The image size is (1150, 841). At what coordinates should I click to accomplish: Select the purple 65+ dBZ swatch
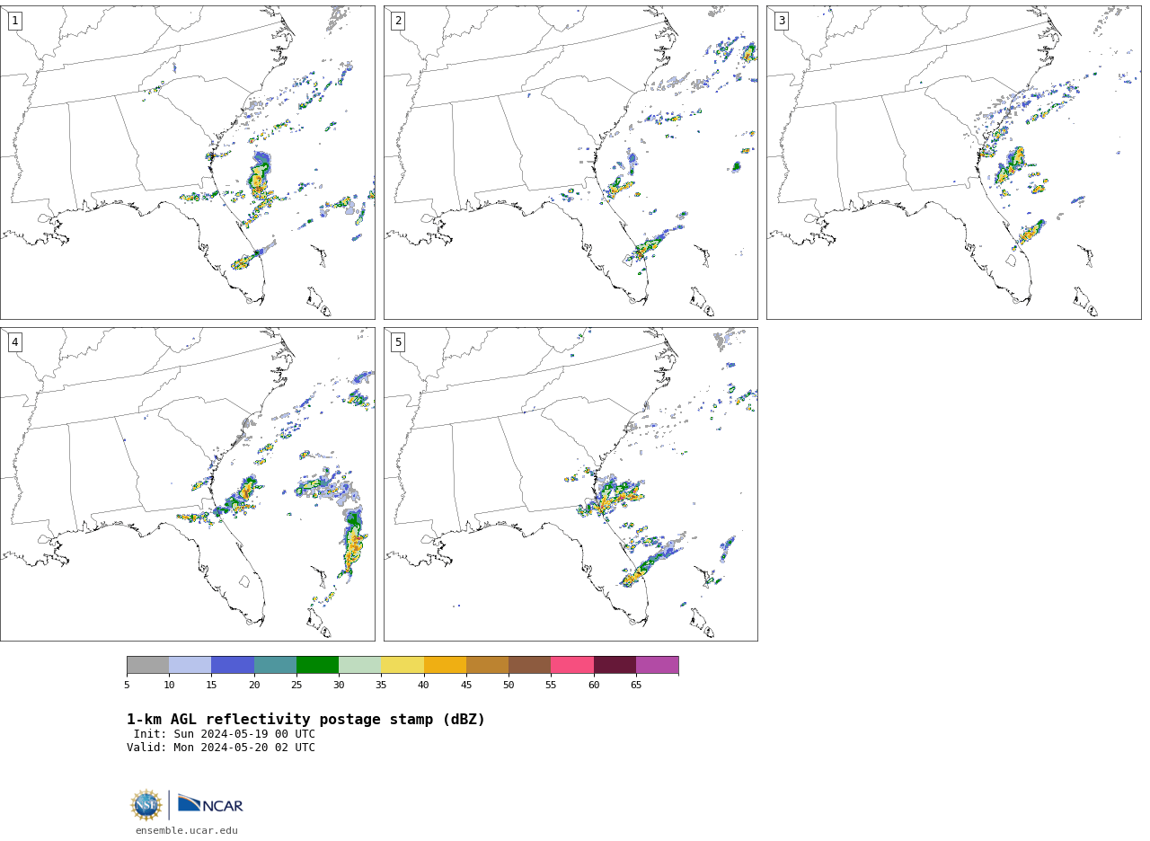click(x=657, y=665)
